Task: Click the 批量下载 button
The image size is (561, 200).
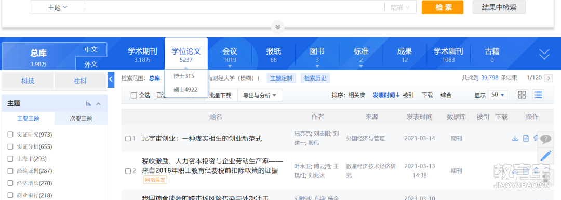Action: (x=220, y=95)
